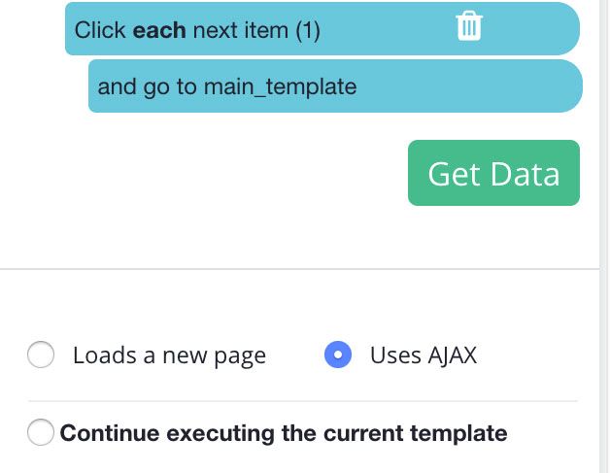Click the main_template name text
This screenshot has height=473, width=610.
click(280, 86)
